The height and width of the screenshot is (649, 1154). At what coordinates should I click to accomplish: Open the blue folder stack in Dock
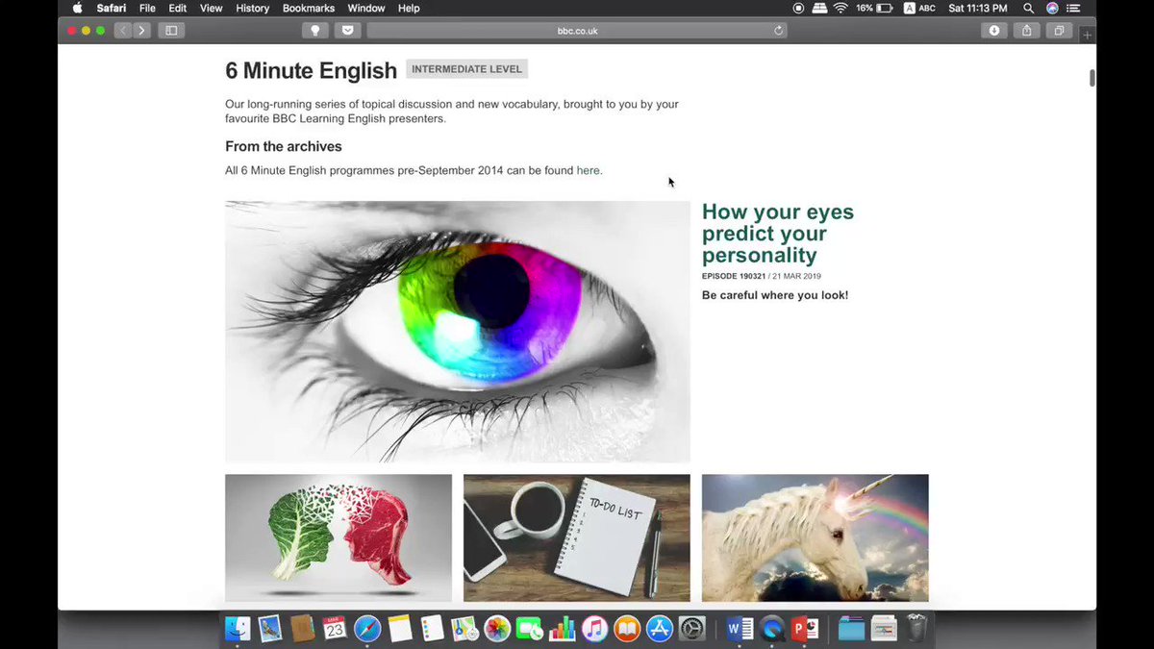pyautogui.click(x=852, y=629)
